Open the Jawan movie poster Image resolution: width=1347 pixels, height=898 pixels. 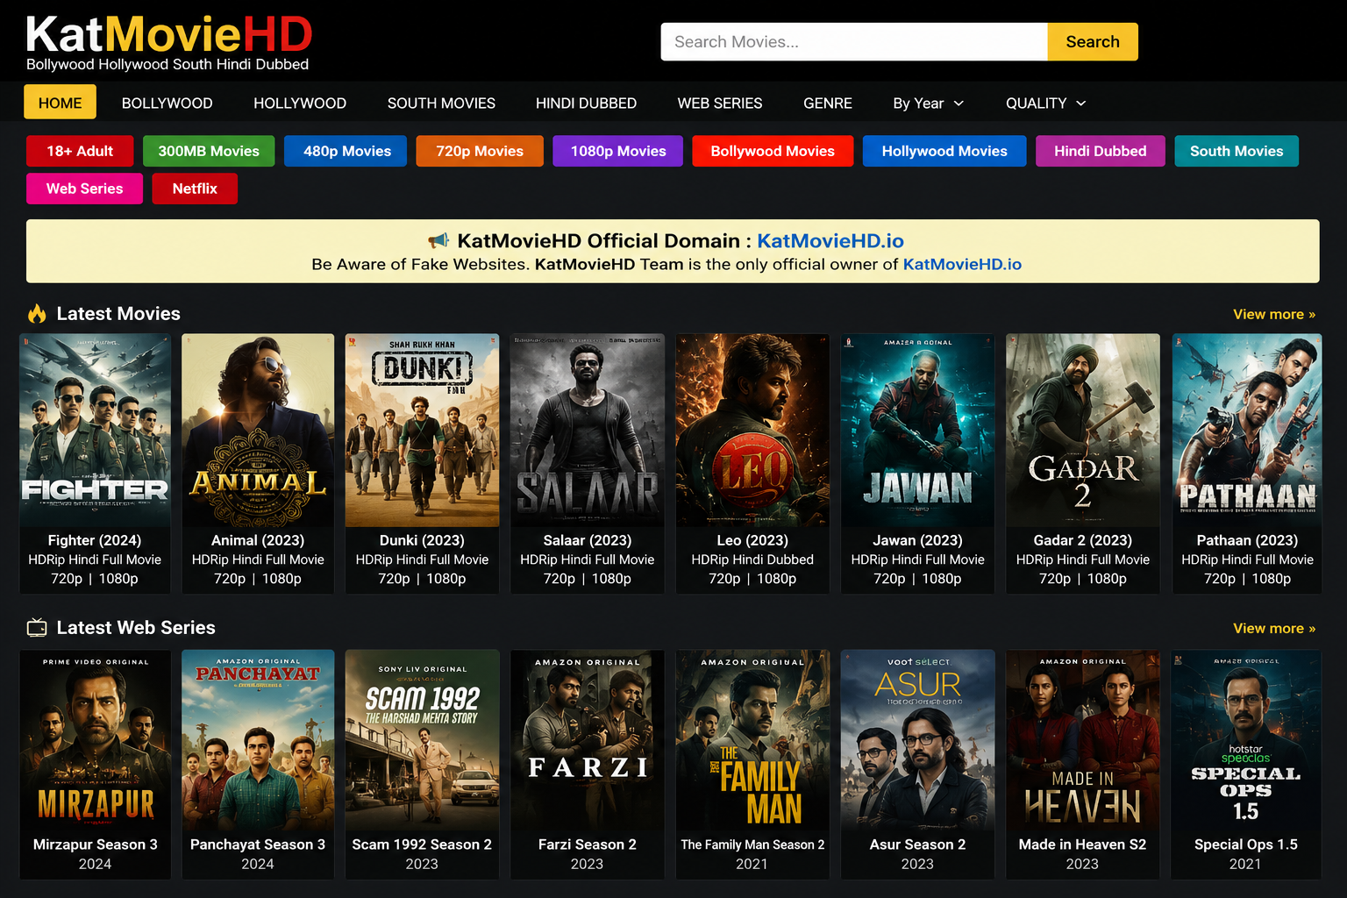pos(917,430)
